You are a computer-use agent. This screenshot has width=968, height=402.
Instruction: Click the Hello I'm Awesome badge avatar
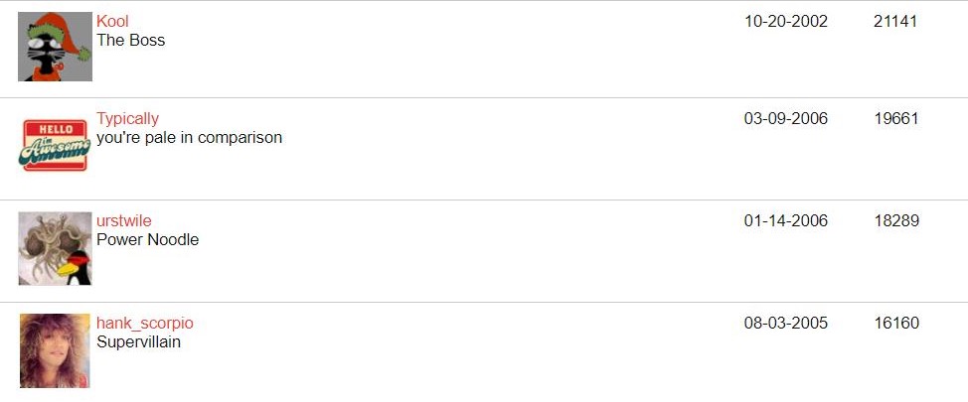pos(55,145)
